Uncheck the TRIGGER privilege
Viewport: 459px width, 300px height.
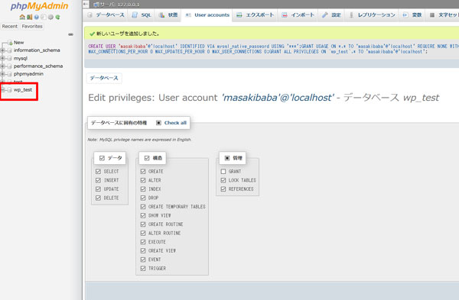coord(143,268)
